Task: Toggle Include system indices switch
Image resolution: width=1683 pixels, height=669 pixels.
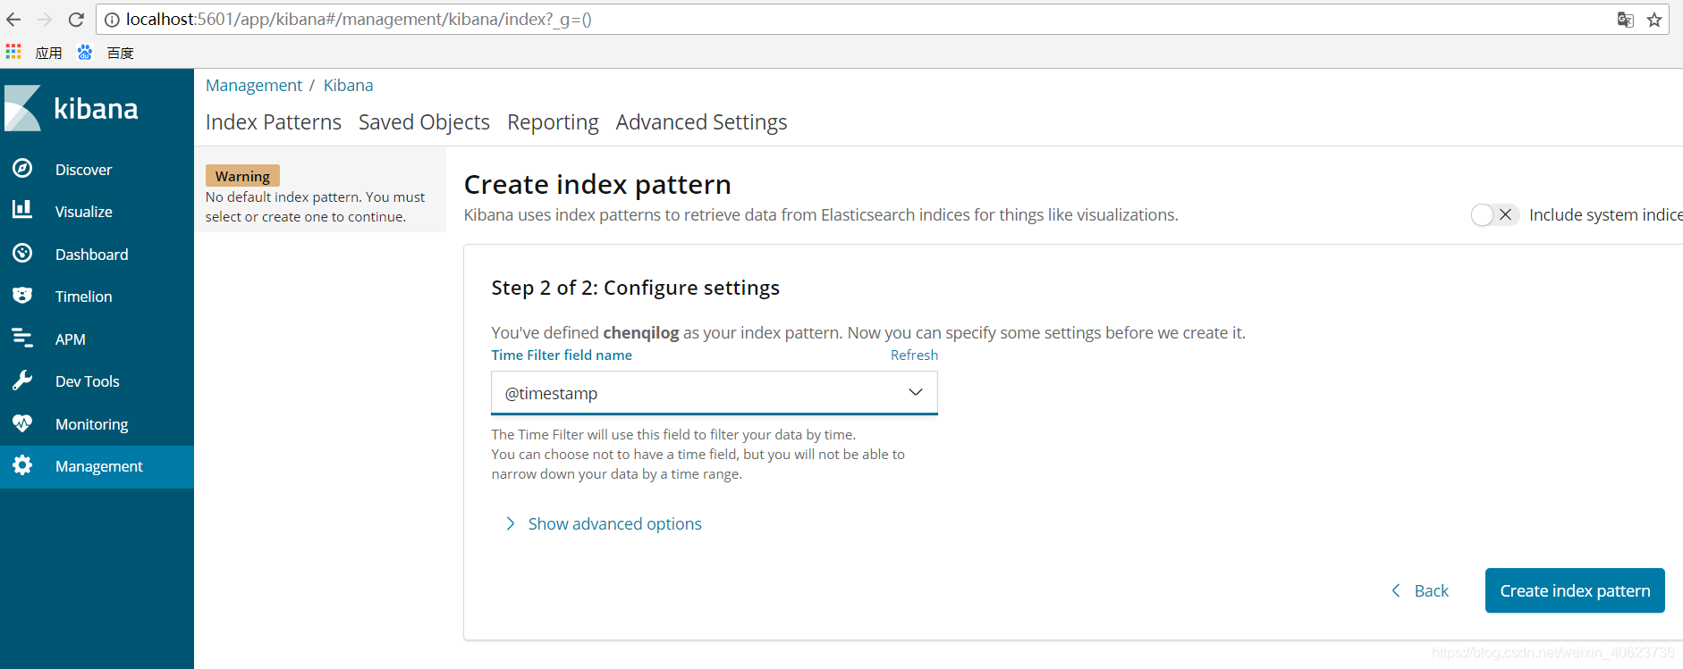Action: [1494, 214]
